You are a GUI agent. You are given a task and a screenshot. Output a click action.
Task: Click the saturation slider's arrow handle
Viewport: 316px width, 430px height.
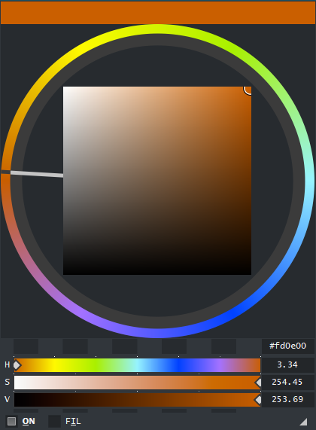(258, 383)
